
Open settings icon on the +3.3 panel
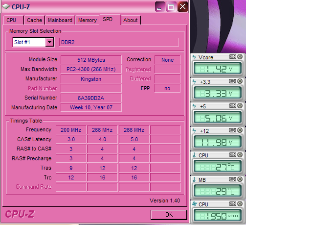click(232, 81)
